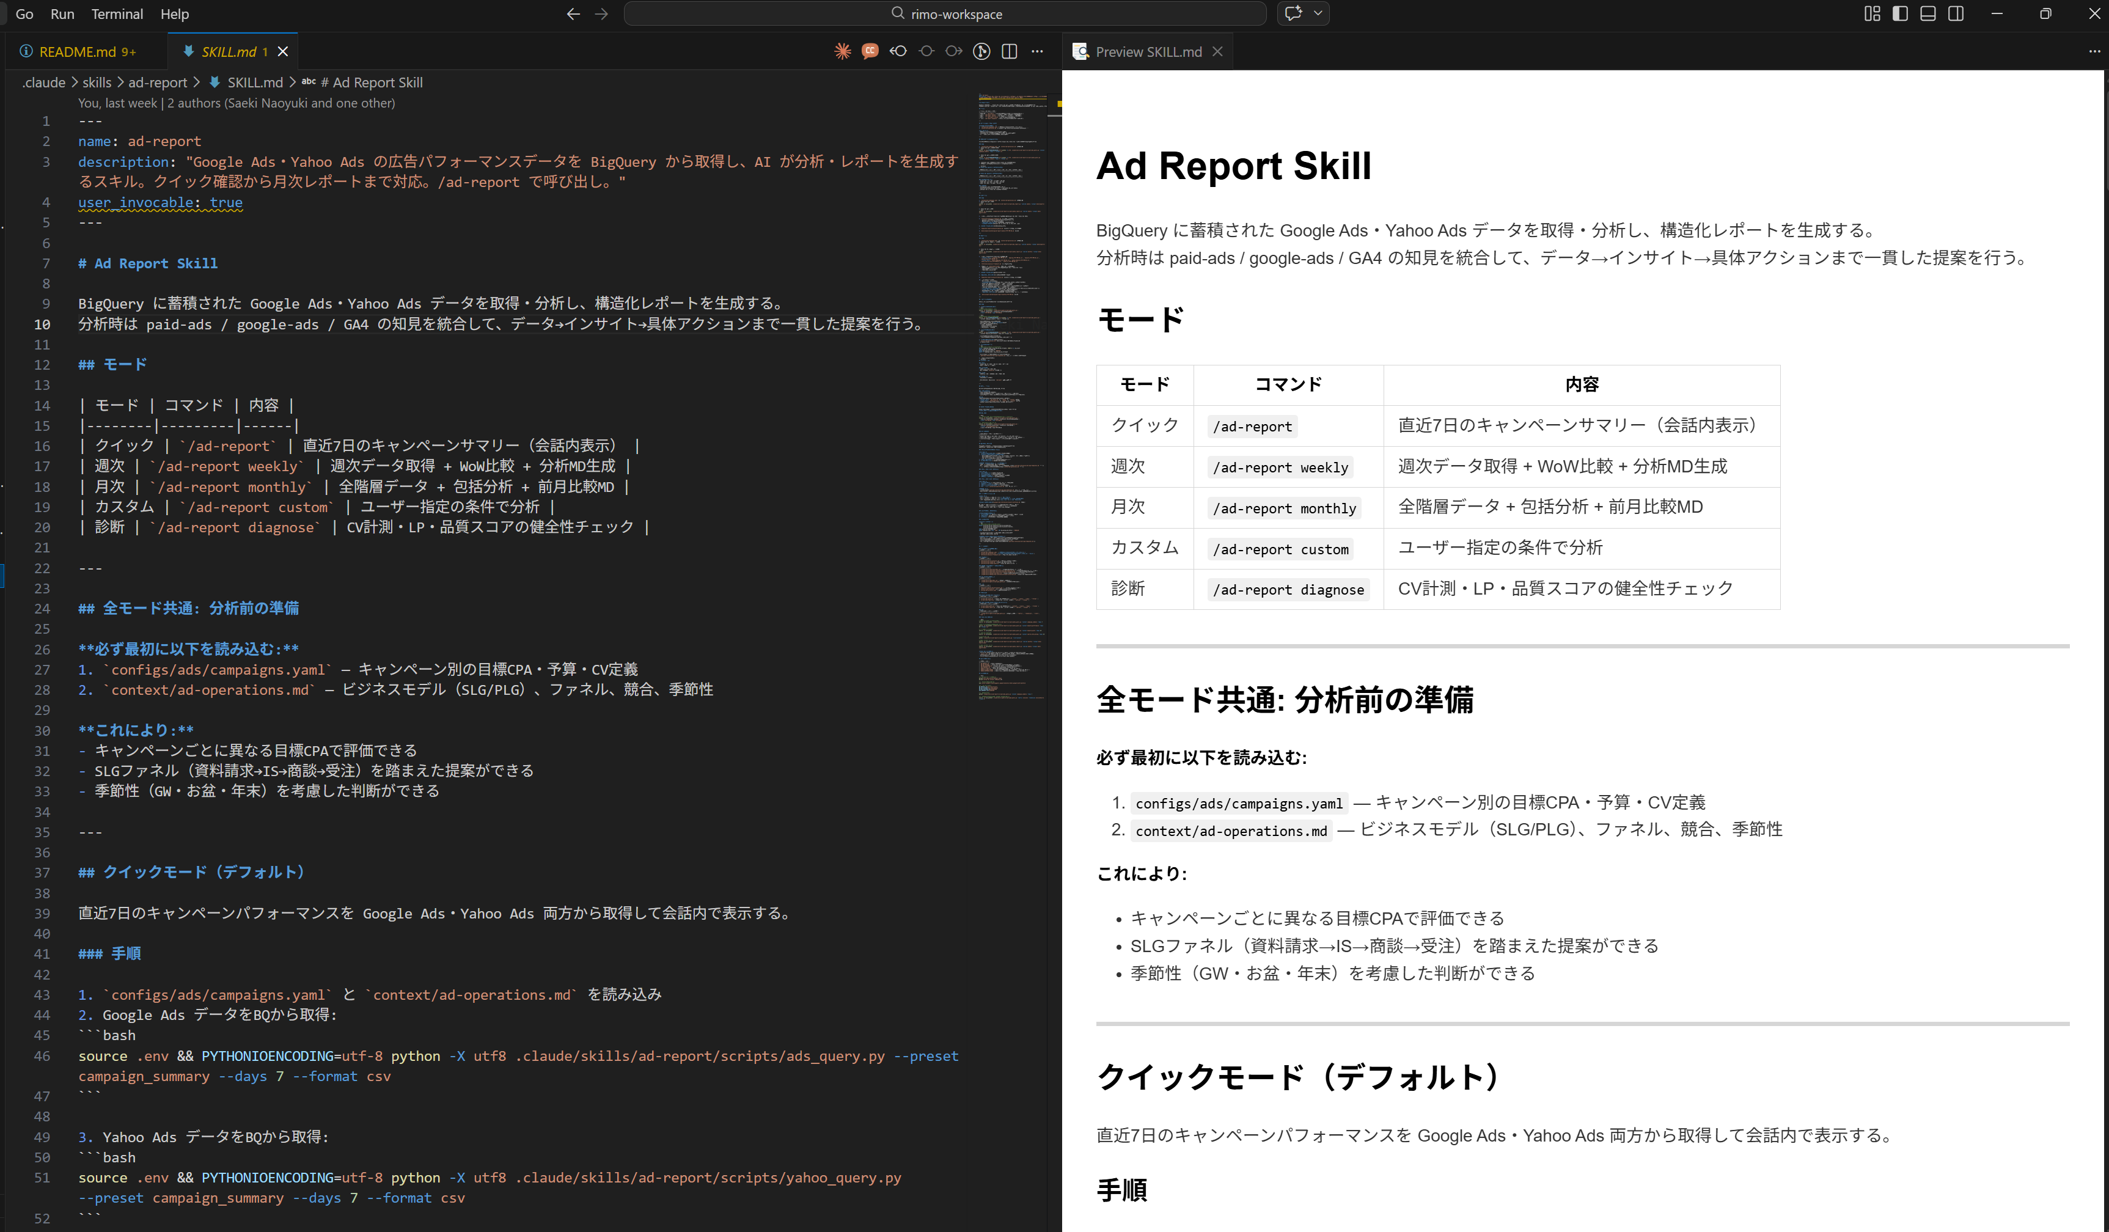Click the rimo-workspace search box
Image resolution: width=2109 pixels, height=1232 pixels.
(x=945, y=13)
